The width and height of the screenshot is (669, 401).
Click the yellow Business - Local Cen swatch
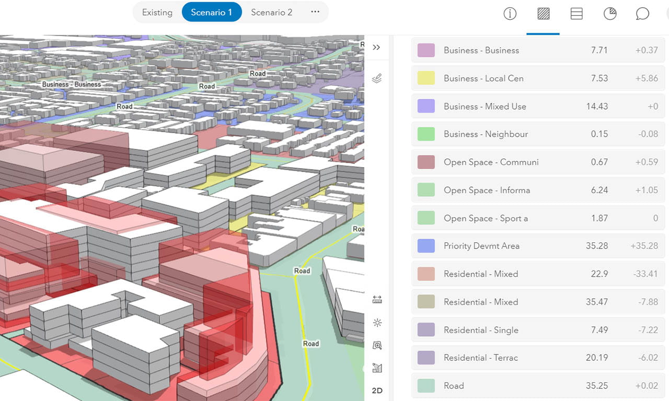click(426, 78)
